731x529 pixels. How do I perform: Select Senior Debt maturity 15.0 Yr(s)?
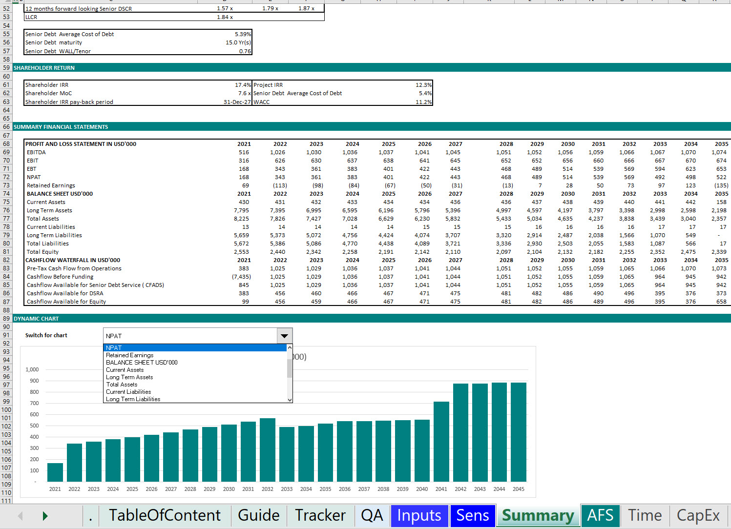238,42
